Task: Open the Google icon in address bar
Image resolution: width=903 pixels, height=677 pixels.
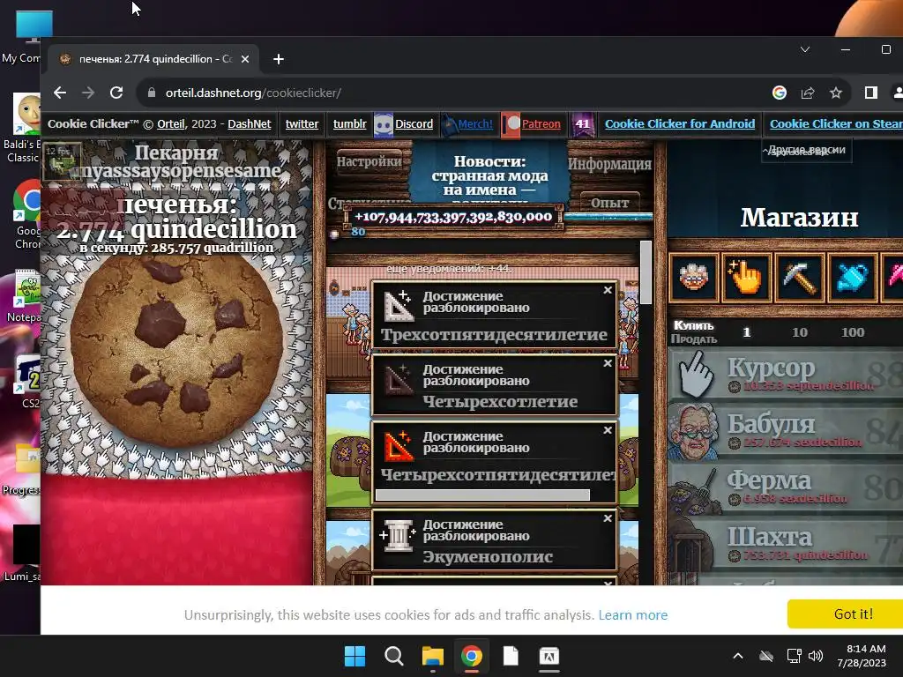Action: point(780,93)
